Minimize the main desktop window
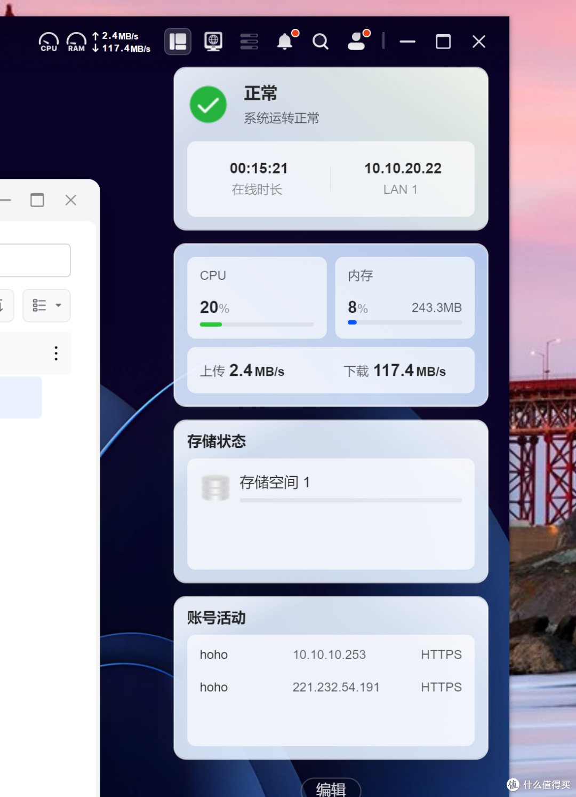576x797 pixels. 407,42
